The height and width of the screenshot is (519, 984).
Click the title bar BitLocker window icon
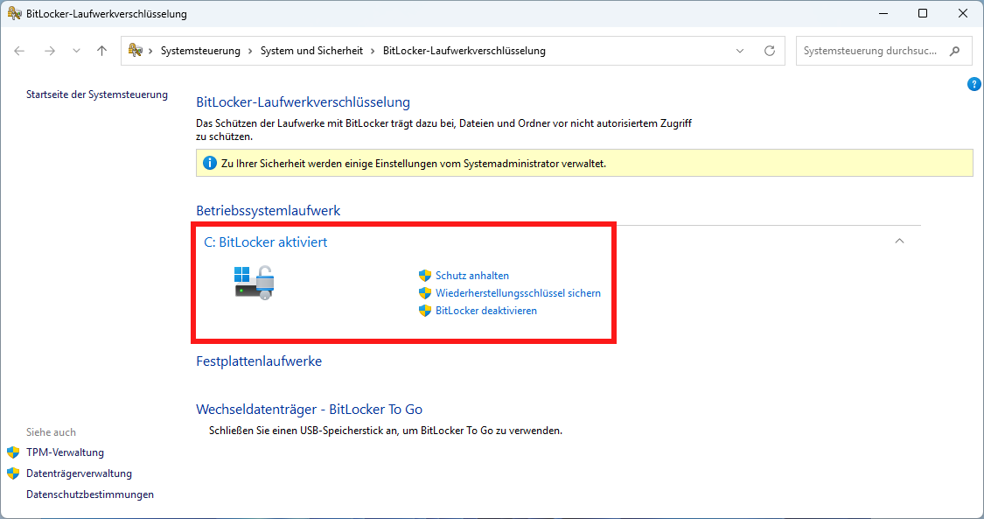(15, 13)
